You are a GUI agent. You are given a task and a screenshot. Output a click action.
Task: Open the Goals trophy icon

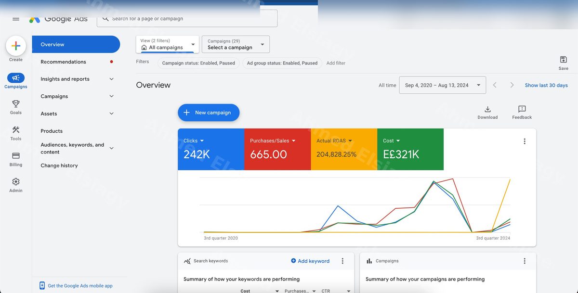click(16, 104)
